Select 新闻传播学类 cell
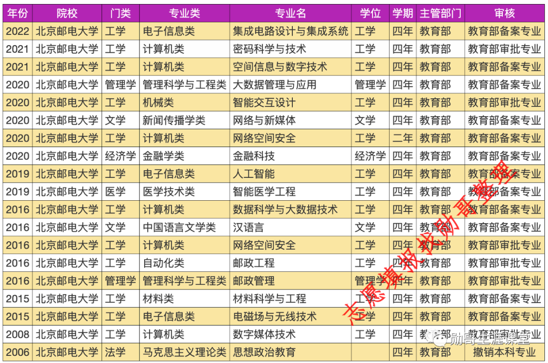The height and width of the screenshot is (363, 548). [x=185, y=121]
